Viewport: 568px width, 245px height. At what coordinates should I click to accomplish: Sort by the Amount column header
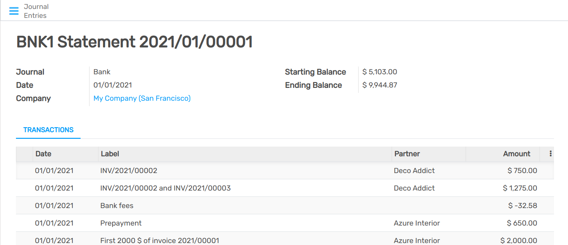pos(516,154)
